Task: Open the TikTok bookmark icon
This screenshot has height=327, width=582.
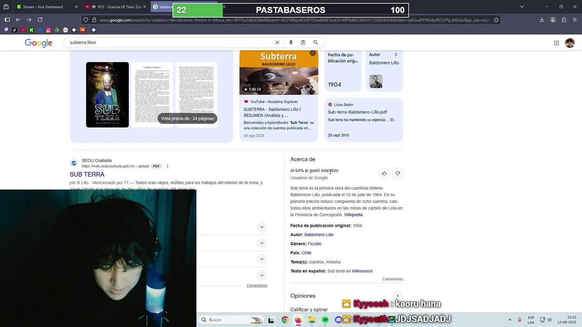Action: click(x=15, y=30)
